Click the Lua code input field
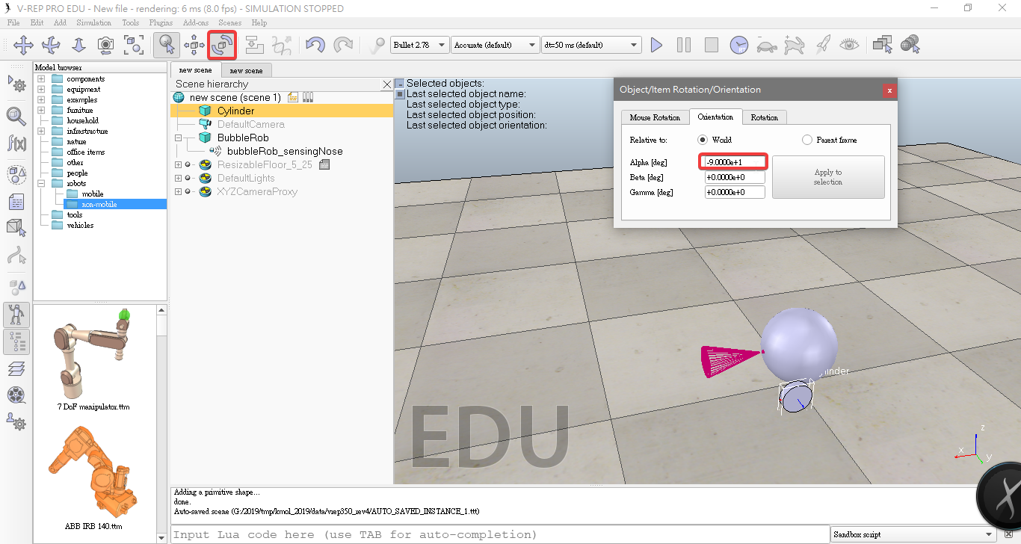This screenshot has height=544, width=1021. 499,534
